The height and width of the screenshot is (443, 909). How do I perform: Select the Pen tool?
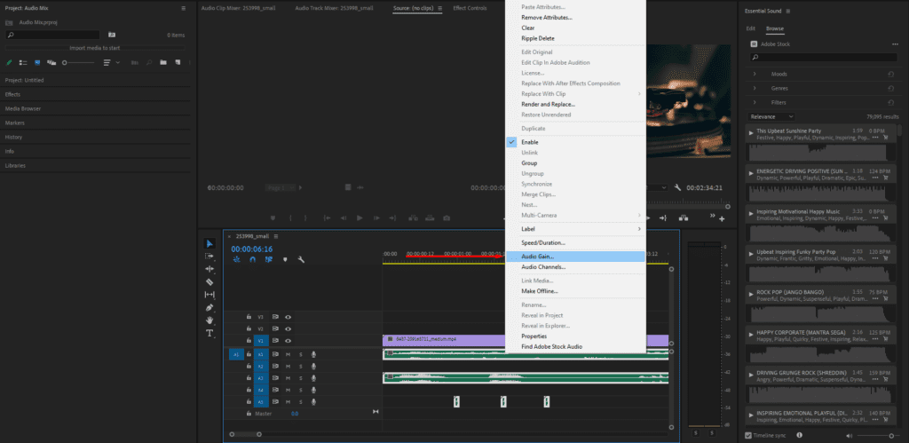pos(209,307)
